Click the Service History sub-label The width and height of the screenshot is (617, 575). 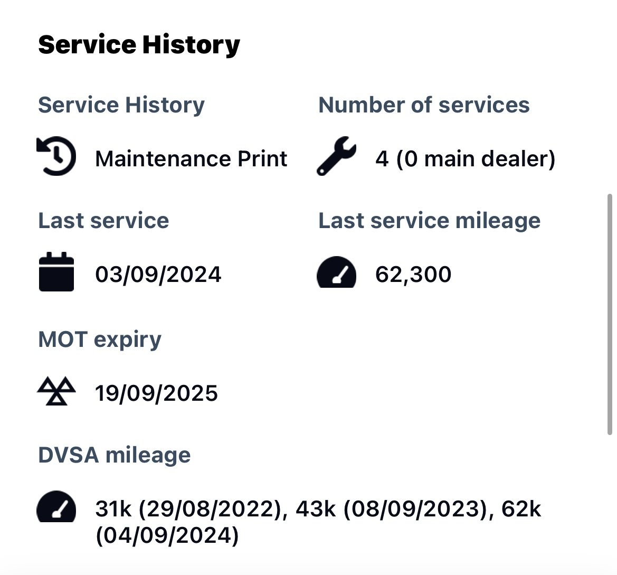coord(121,106)
